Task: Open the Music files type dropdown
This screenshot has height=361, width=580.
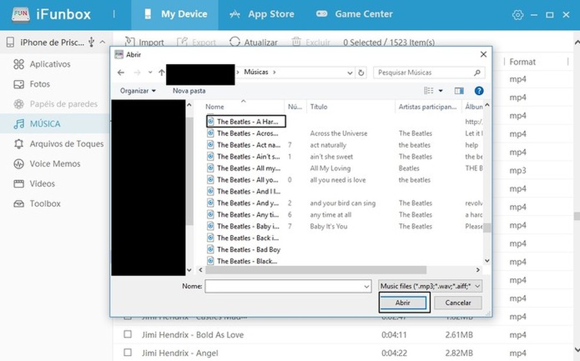Action: [x=430, y=286]
